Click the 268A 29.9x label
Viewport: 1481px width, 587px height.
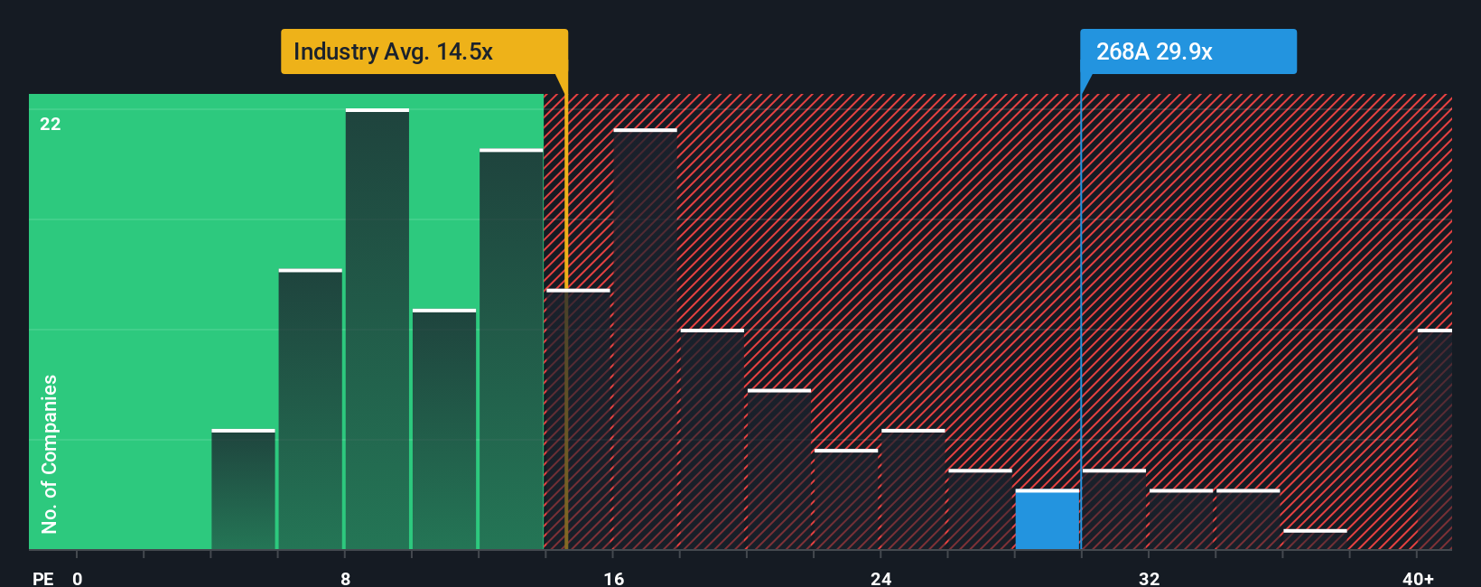(1188, 51)
